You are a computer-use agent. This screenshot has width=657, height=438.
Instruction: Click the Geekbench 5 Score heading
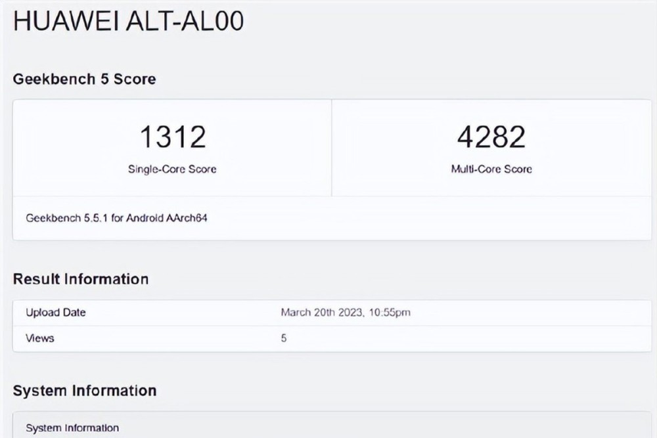point(84,79)
